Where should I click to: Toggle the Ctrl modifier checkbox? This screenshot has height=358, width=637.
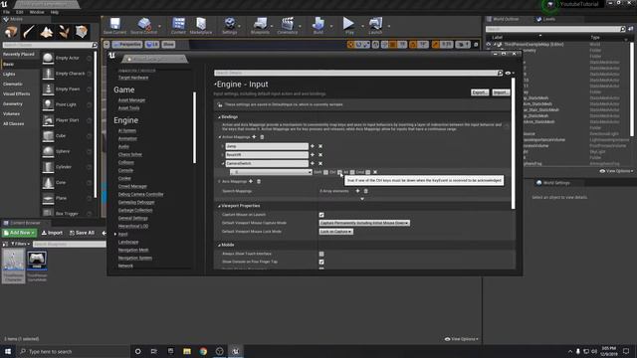pos(339,172)
